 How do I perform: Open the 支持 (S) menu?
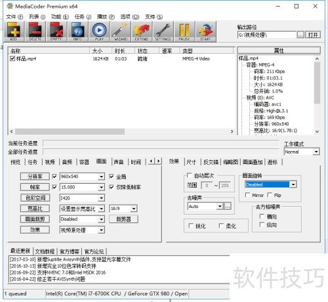(154, 16)
